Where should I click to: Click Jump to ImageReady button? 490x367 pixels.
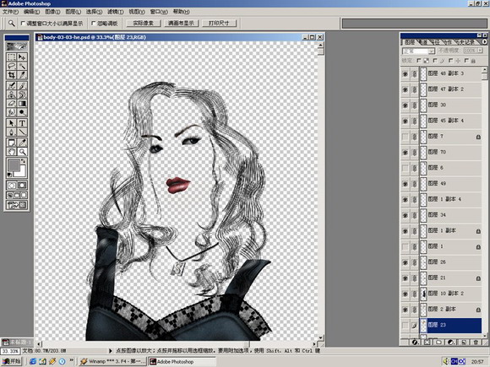coord(17,205)
